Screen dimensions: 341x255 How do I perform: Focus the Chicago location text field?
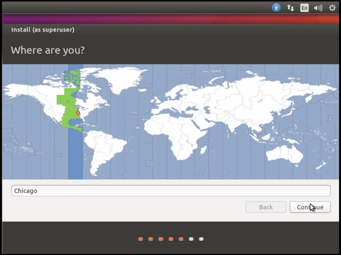[x=171, y=191]
